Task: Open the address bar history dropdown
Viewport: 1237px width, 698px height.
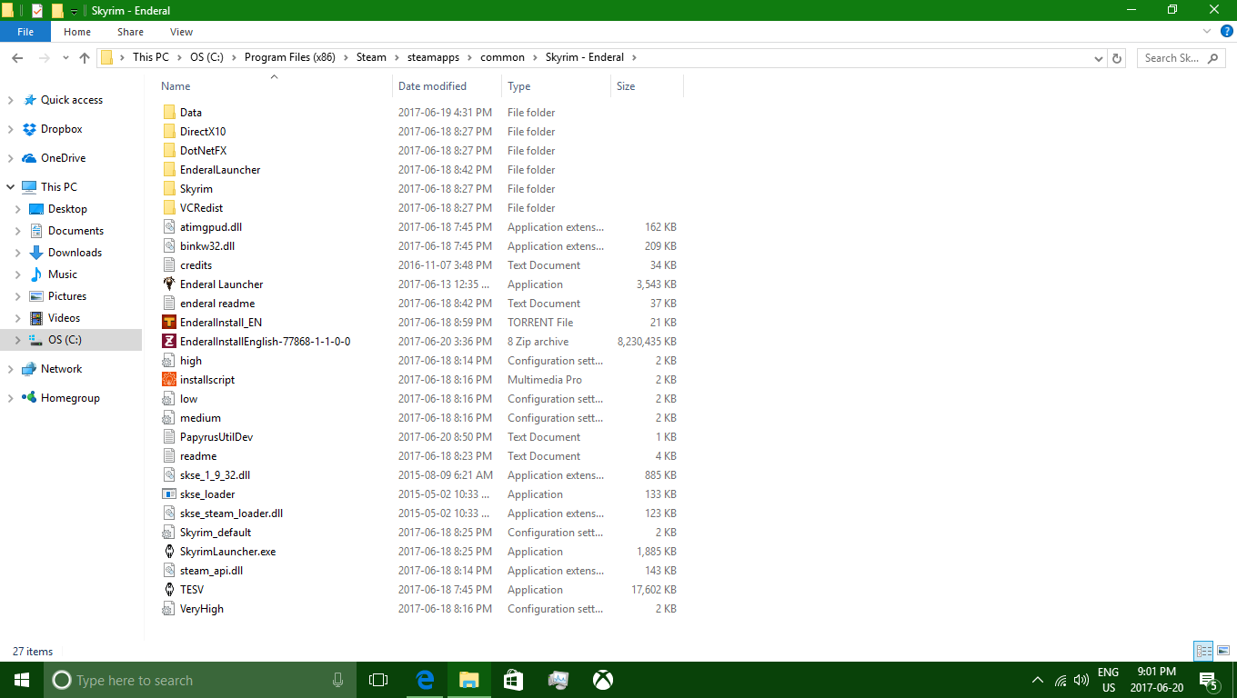Action: click(1099, 58)
